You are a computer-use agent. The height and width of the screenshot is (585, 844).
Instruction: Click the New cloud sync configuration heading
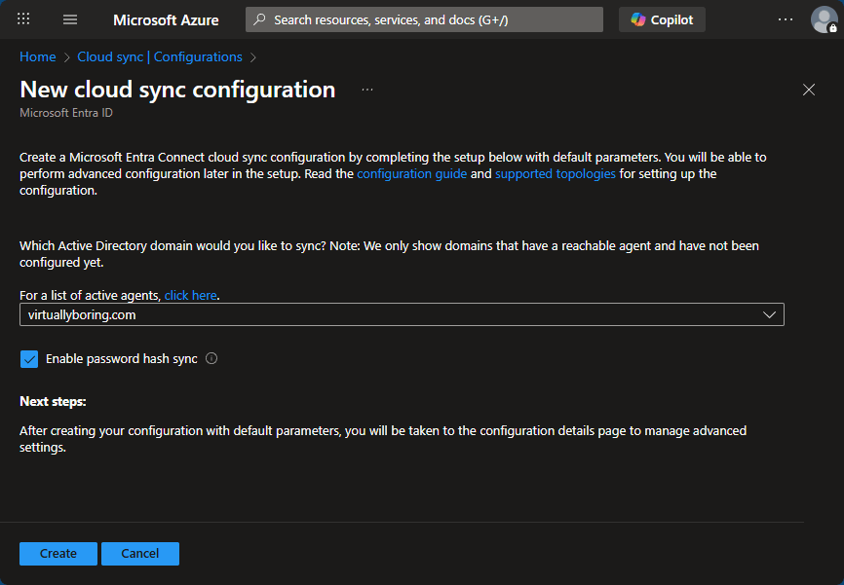click(177, 90)
